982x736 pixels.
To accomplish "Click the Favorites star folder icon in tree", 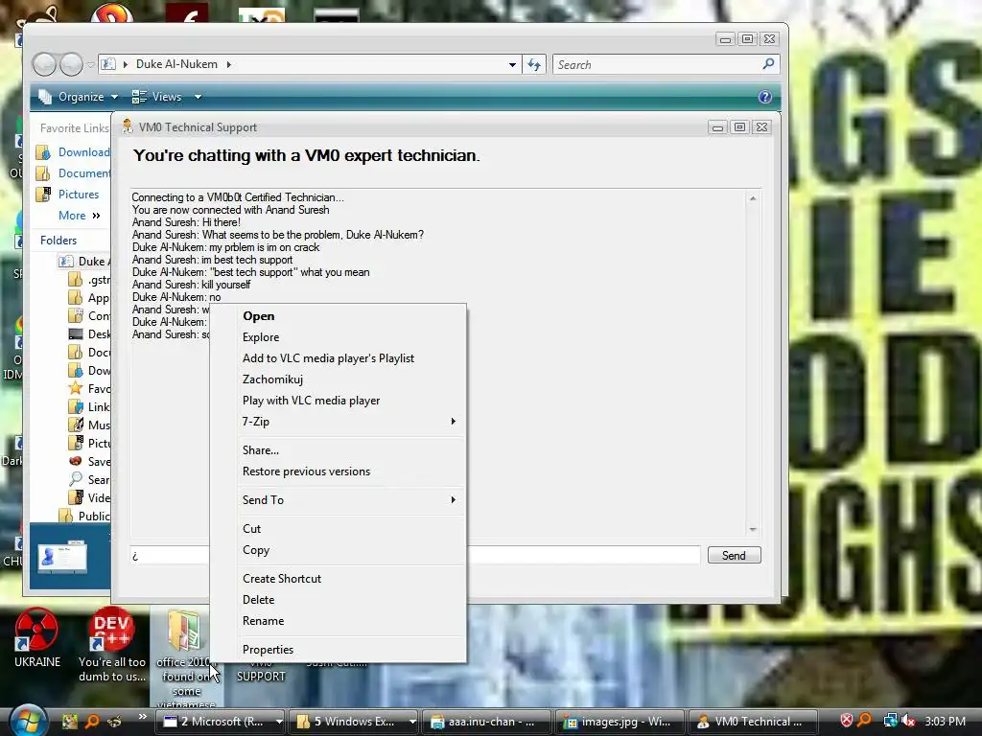I will click(76, 389).
